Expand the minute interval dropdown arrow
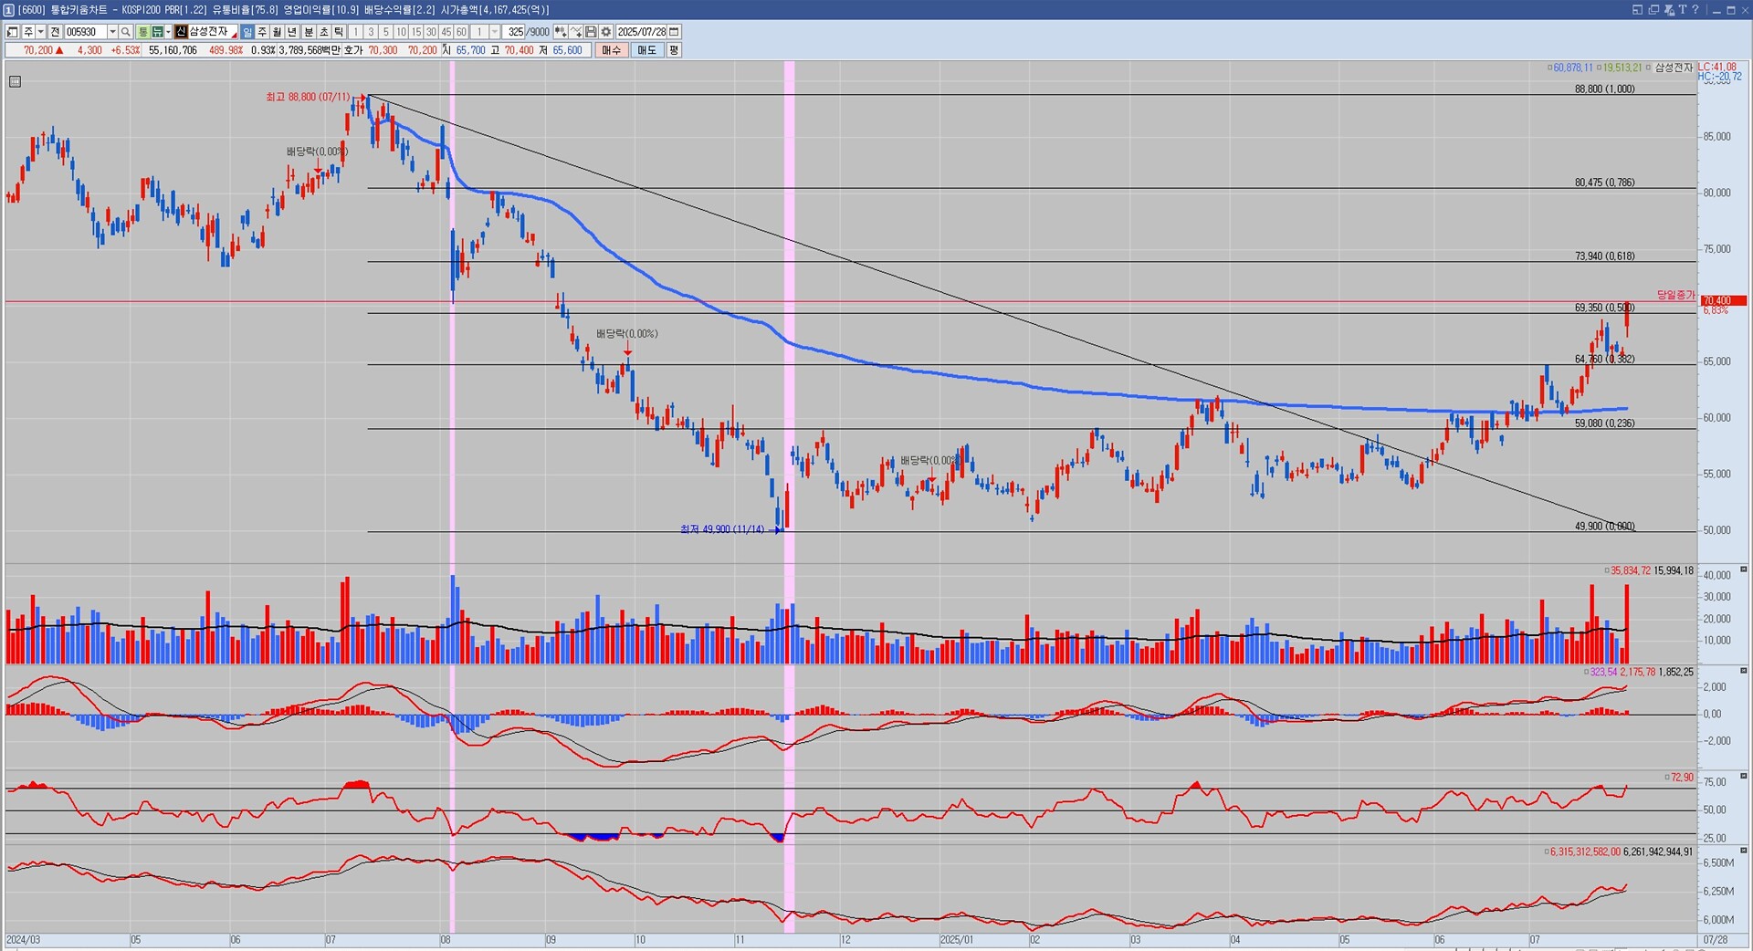The height and width of the screenshot is (951, 1753). 494,32
